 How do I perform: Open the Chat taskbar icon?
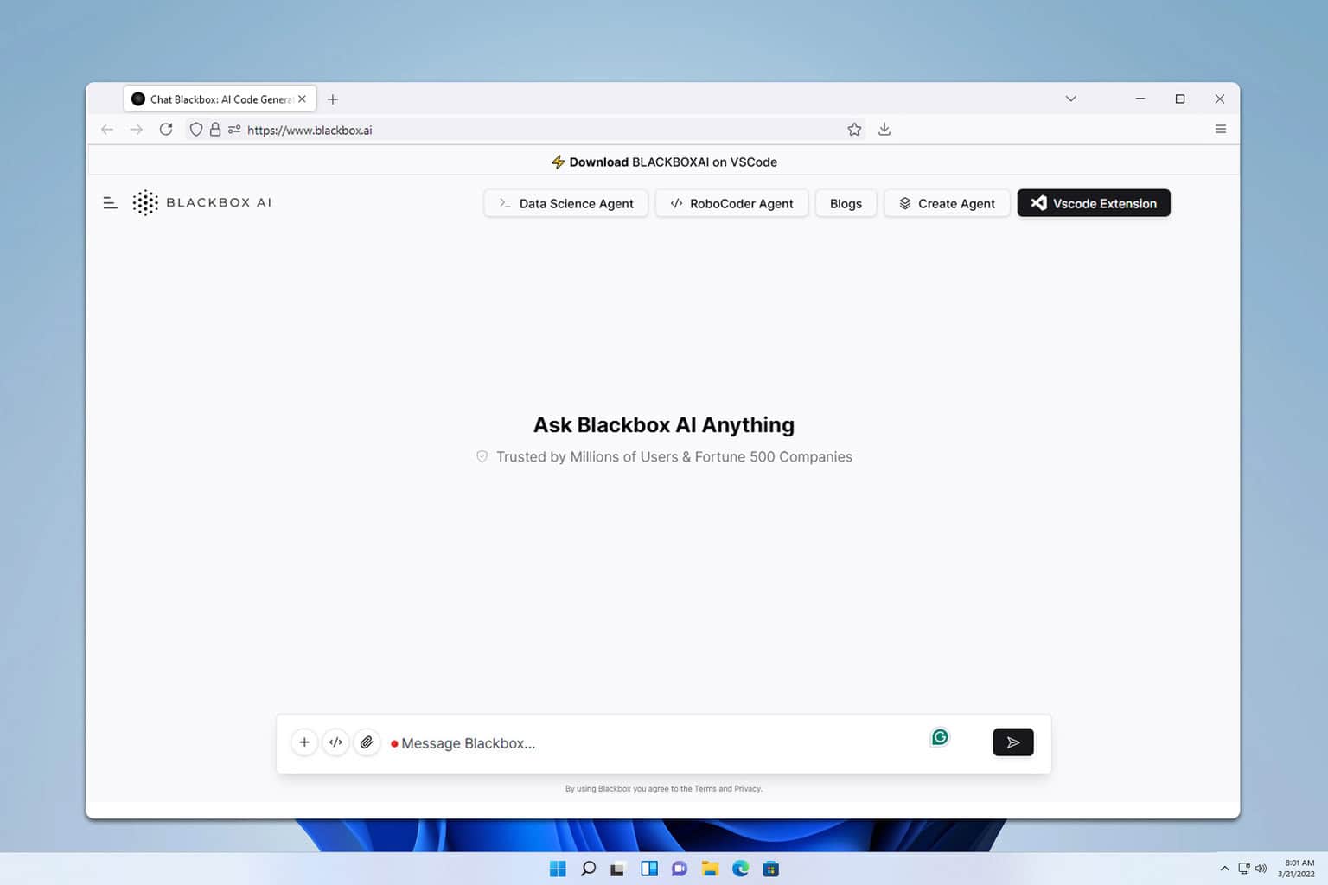click(680, 869)
